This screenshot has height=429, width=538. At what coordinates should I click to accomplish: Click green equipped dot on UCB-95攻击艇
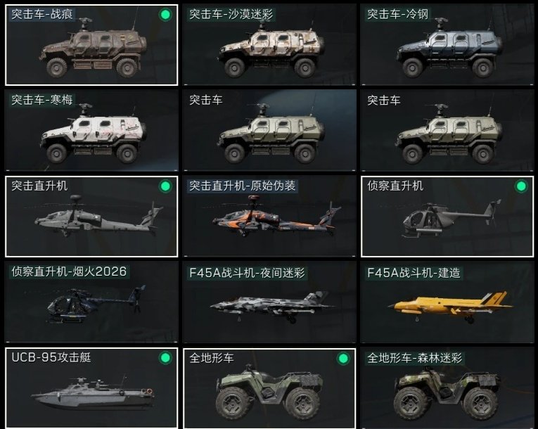click(x=165, y=358)
